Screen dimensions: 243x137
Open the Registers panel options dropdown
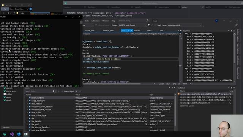(x=229, y=31)
